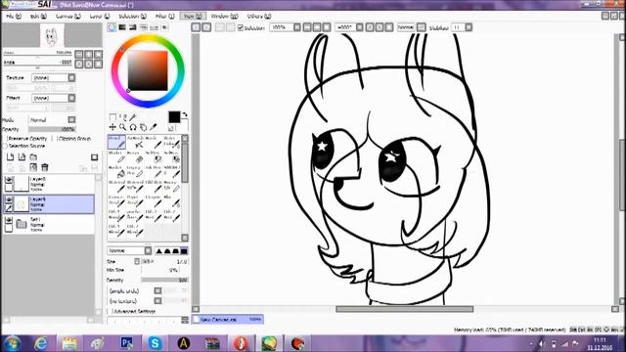Open the Window menu
The height and width of the screenshot is (352, 626).
[224, 17]
